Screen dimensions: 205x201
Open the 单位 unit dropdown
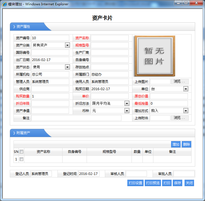tap(186, 89)
